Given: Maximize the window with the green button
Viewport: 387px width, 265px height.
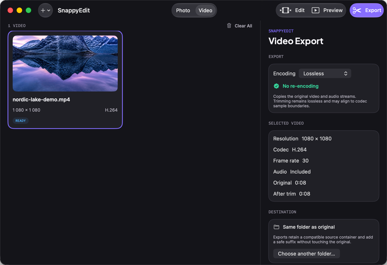Looking at the screenshot, I should pos(28,10).
